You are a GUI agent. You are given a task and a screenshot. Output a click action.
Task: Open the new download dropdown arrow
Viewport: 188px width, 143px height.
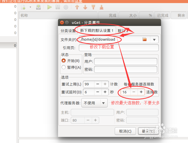30,7
